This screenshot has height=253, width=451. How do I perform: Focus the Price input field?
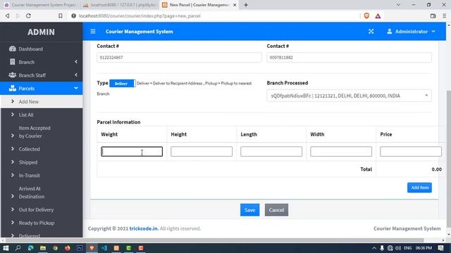point(411,152)
